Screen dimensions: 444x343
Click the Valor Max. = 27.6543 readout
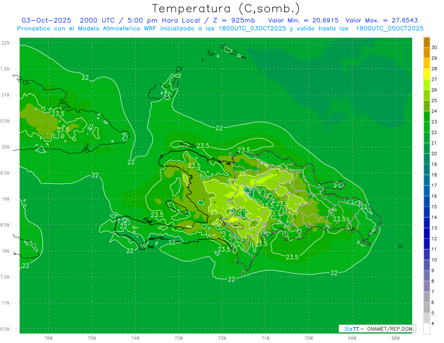click(x=381, y=20)
